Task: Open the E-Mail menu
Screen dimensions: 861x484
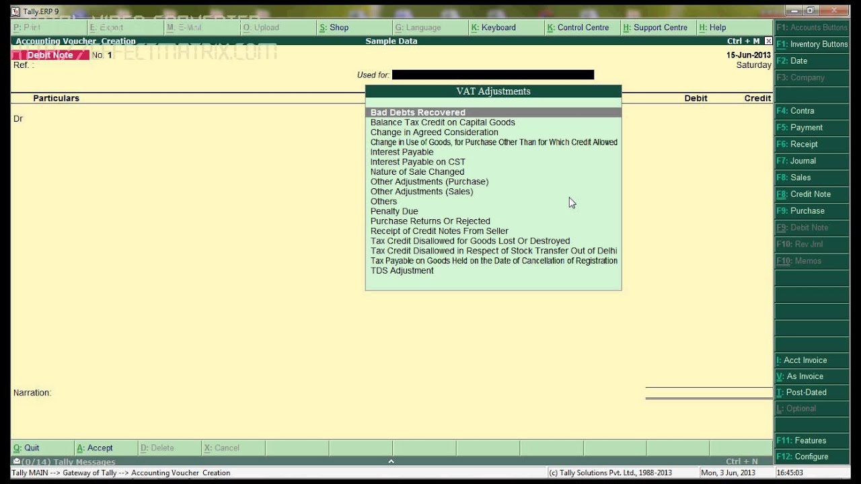Action: tap(202, 28)
